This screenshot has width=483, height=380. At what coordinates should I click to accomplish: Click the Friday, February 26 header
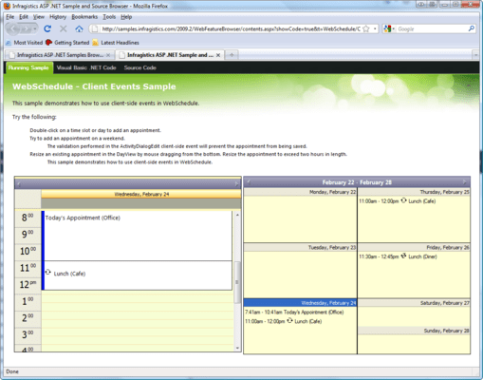tap(414, 247)
